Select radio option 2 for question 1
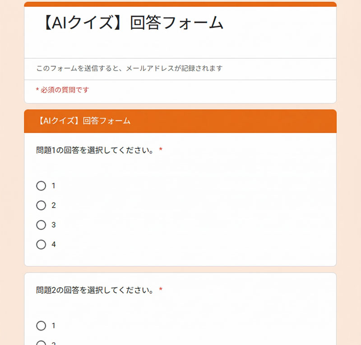361x345 pixels. pos(41,205)
